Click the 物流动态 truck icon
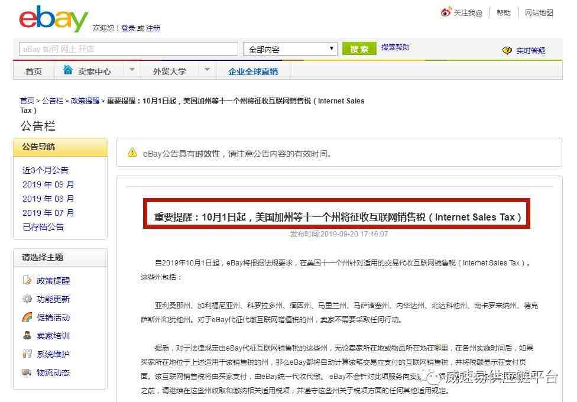This screenshot has height=402, width=577. tap(27, 372)
